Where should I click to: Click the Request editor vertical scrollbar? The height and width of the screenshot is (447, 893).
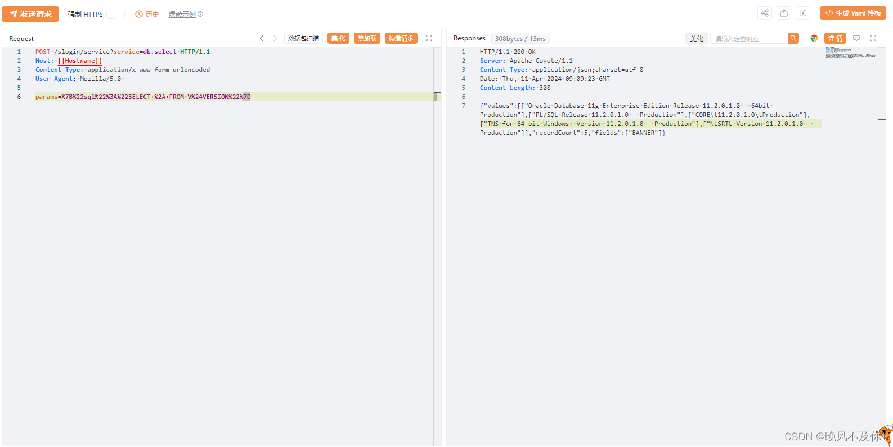click(437, 246)
